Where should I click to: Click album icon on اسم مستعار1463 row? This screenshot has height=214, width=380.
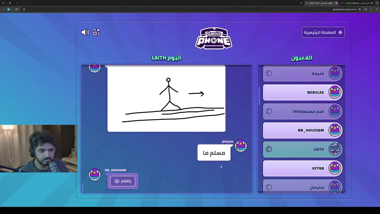point(269,111)
